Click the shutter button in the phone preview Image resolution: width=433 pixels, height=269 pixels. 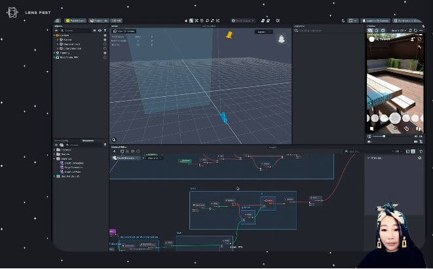(x=395, y=118)
